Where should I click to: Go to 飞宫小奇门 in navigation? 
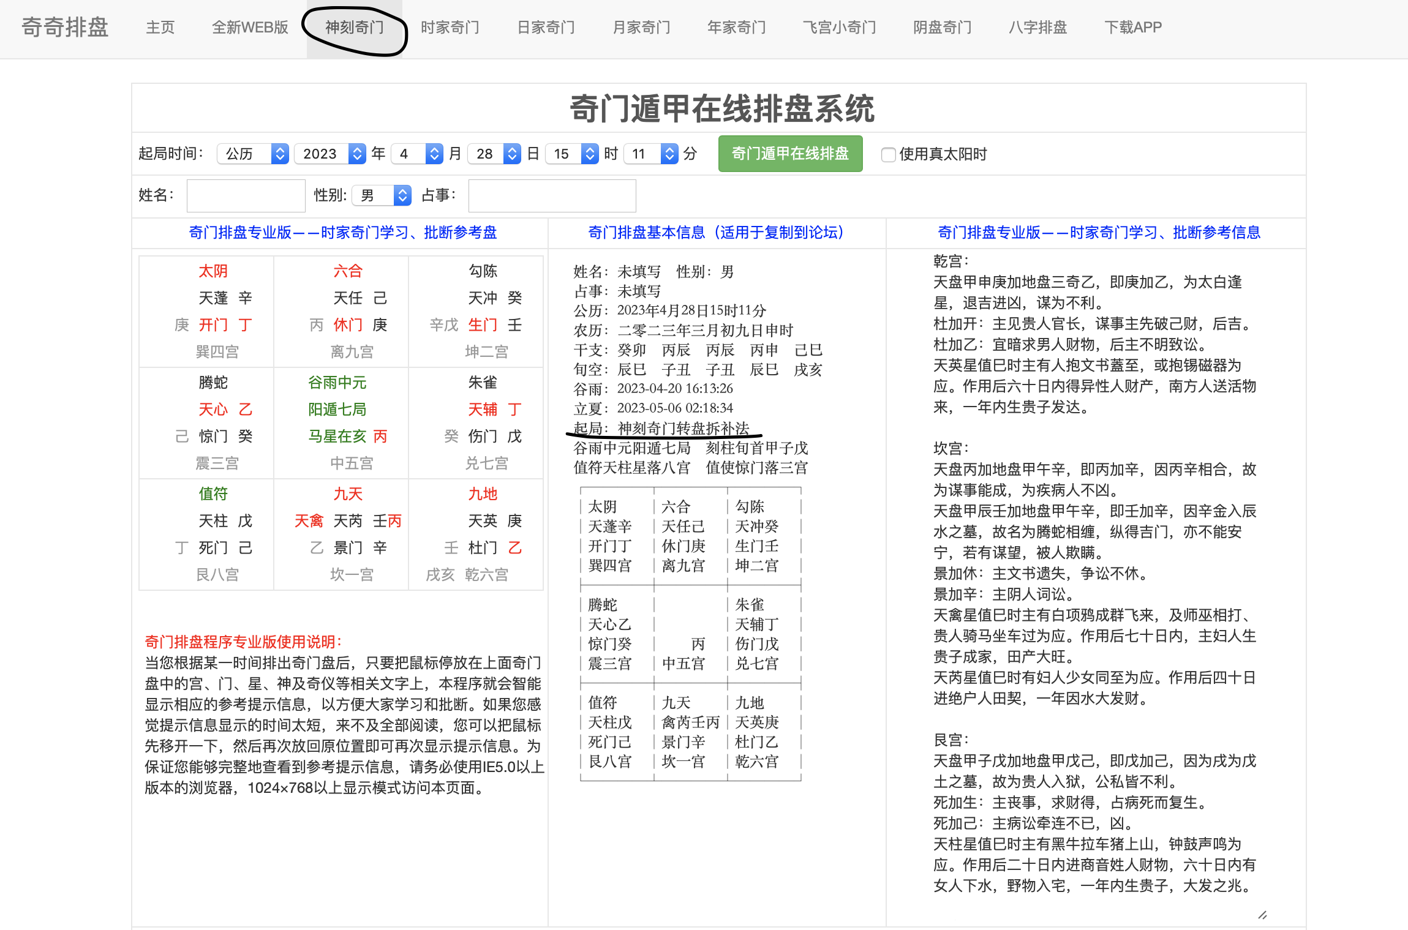[839, 28]
